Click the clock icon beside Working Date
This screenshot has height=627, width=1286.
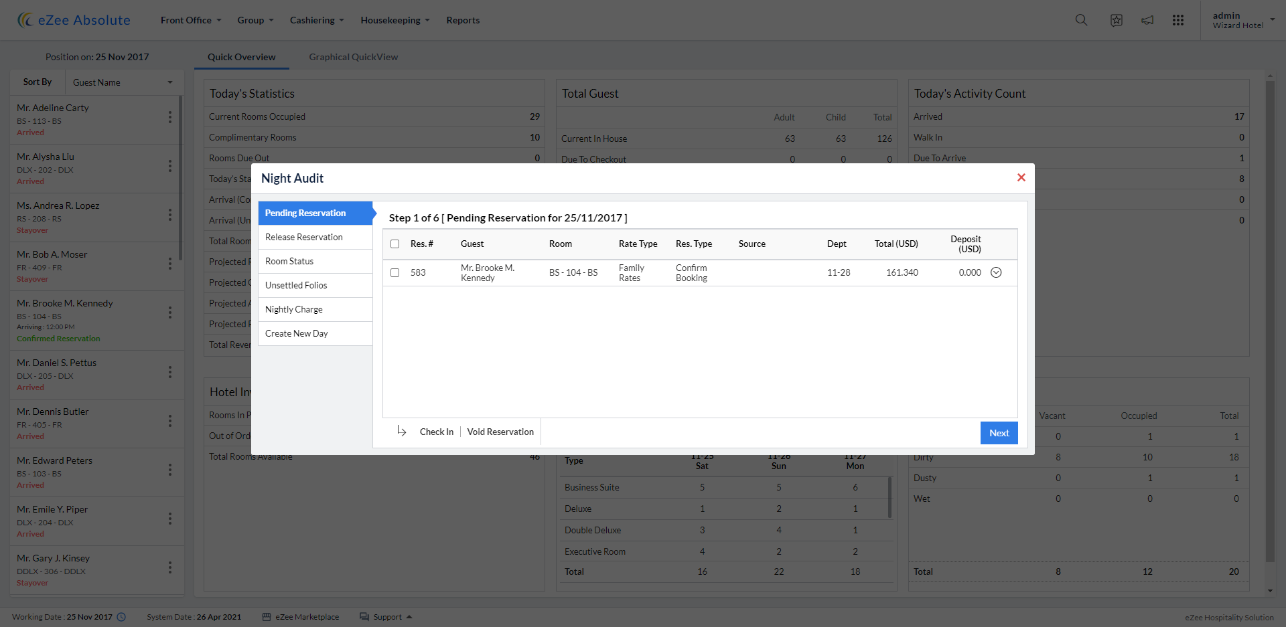click(121, 617)
